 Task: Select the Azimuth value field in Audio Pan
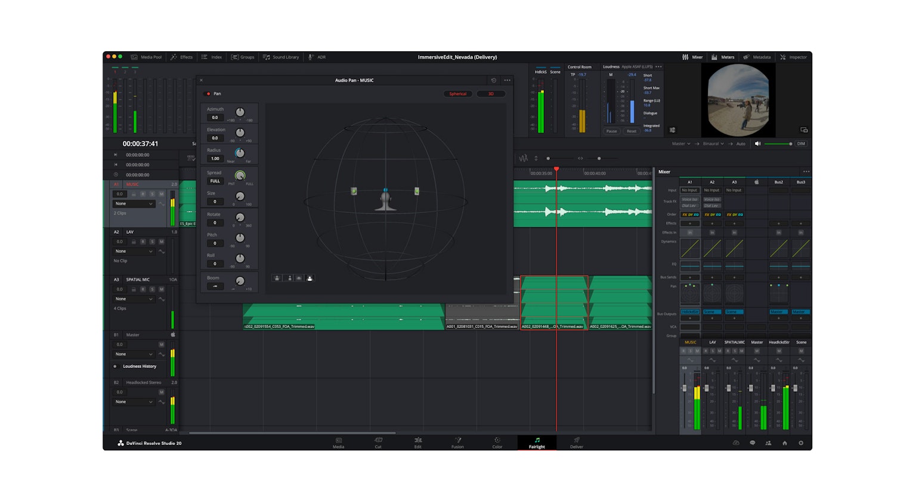(x=215, y=117)
